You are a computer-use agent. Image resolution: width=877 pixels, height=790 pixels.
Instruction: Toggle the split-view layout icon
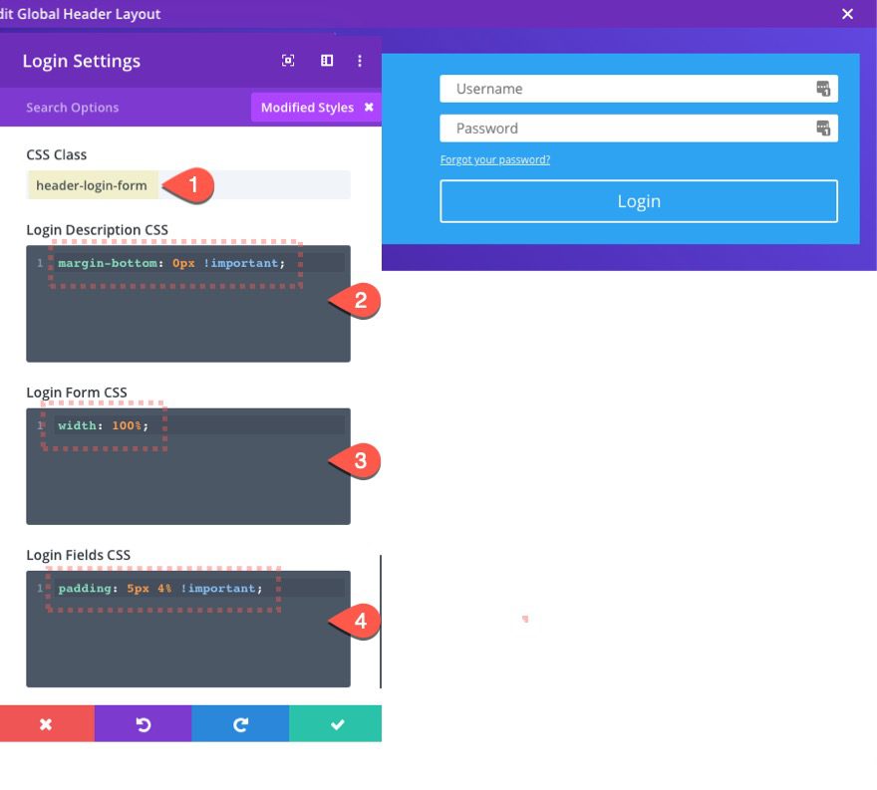pyautogui.click(x=326, y=60)
